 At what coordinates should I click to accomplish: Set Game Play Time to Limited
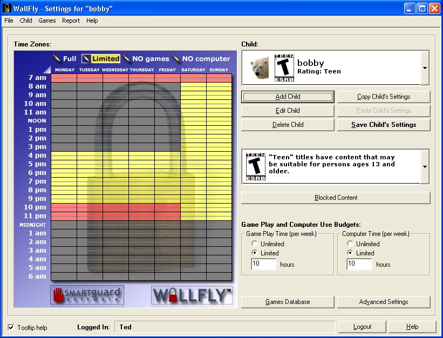(255, 253)
